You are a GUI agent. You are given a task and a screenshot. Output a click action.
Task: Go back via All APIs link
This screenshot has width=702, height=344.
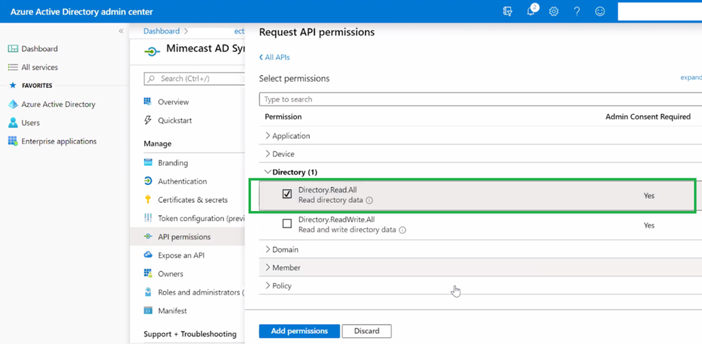tap(274, 58)
